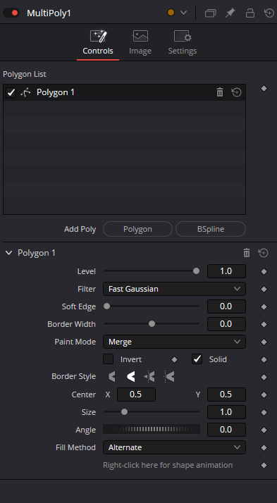Click the Angle value field

226,430
